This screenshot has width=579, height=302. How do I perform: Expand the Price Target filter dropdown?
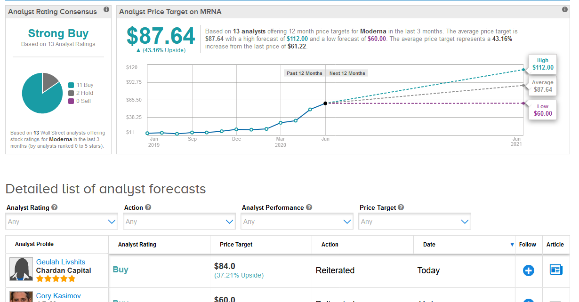point(415,222)
